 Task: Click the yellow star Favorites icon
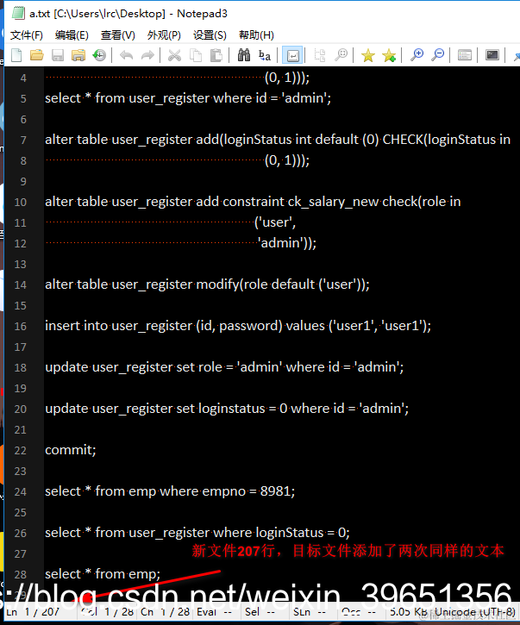(x=368, y=55)
